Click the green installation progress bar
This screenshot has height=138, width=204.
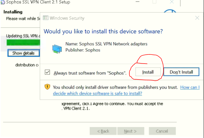tap(23, 42)
